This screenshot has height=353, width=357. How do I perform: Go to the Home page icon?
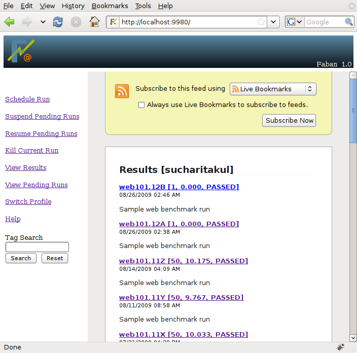point(94,22)
